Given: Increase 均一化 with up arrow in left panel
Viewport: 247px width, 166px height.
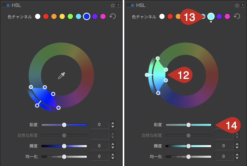Looking at the screenshot, I should point(112,155).
